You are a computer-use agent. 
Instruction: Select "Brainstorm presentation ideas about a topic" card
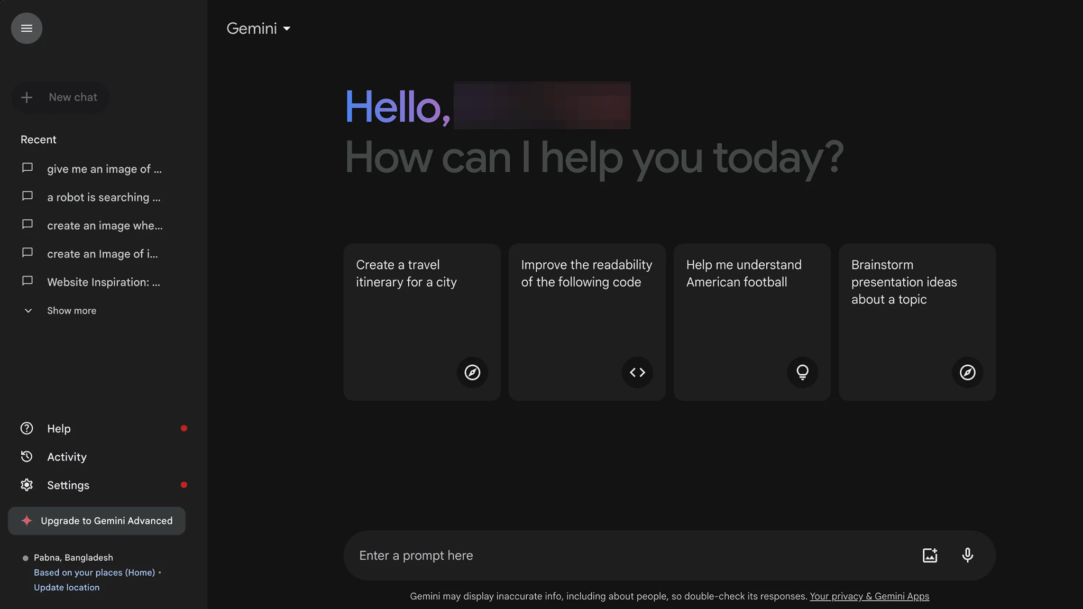click(x=917, y=322)
